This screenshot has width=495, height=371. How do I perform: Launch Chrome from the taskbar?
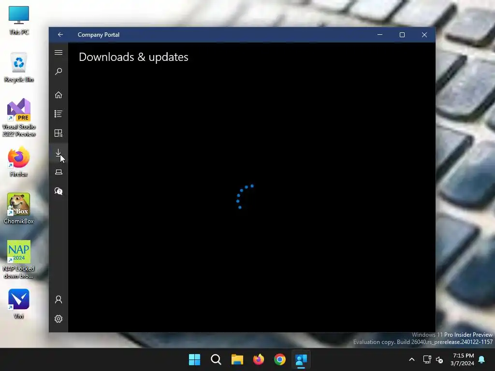pos(280,359)
